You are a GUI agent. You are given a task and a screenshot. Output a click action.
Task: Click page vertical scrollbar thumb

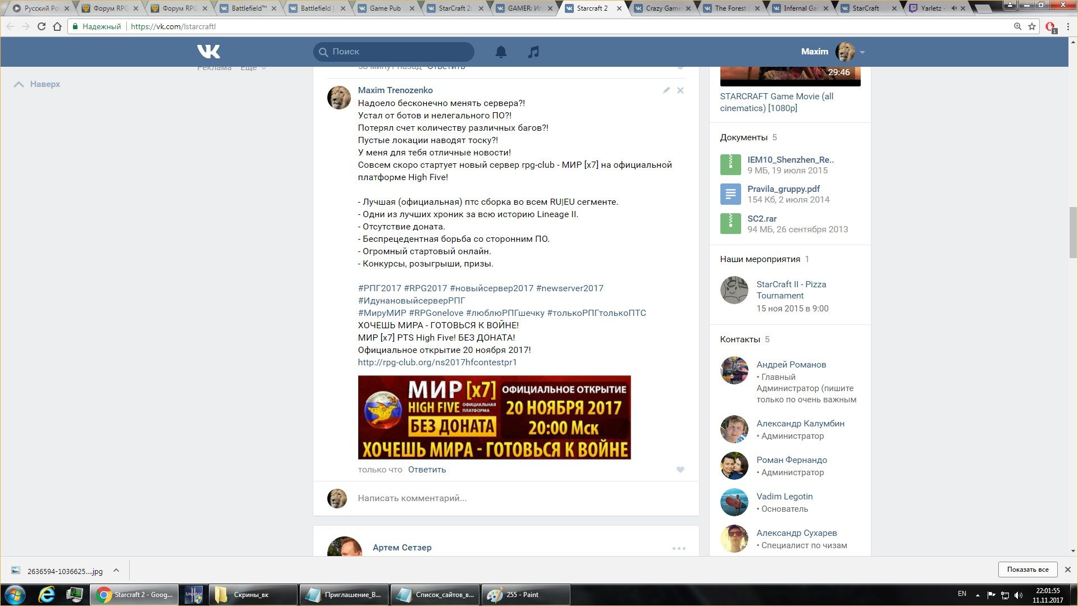click(x=1073, y=231)
